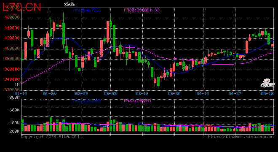Select the 01-13 date label
278x152 pixels.
[21, 94]
